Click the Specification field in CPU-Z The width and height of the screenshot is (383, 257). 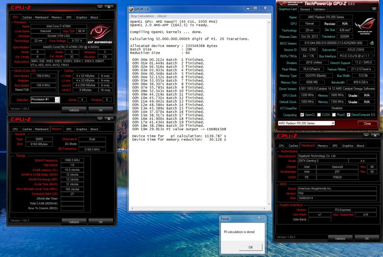point(72,47)
